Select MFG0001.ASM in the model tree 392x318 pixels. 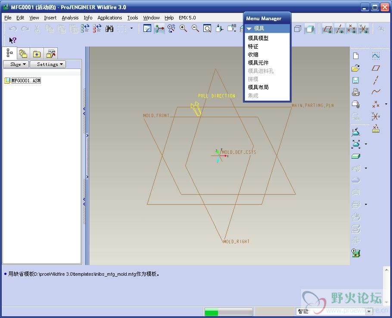click(x=26, y=81)
